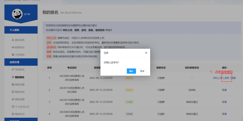Image resolution: width=243 pixels, height=121 pixels.
Task: Click 已关闭 status tag in row 4
Action: tap(129, 114)
